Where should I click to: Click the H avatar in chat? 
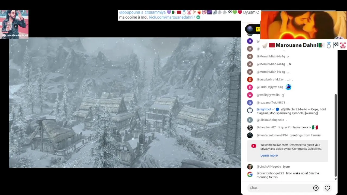coord(250,41)
